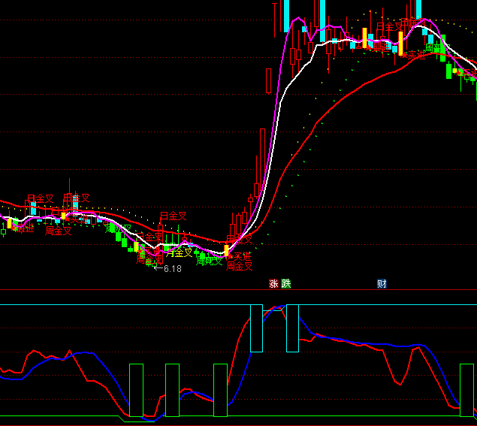Image resolution: width=477 pixels, height=426 pixels.
Task: Select the third green signal box in indicator panel
Action: pos(220,390)
